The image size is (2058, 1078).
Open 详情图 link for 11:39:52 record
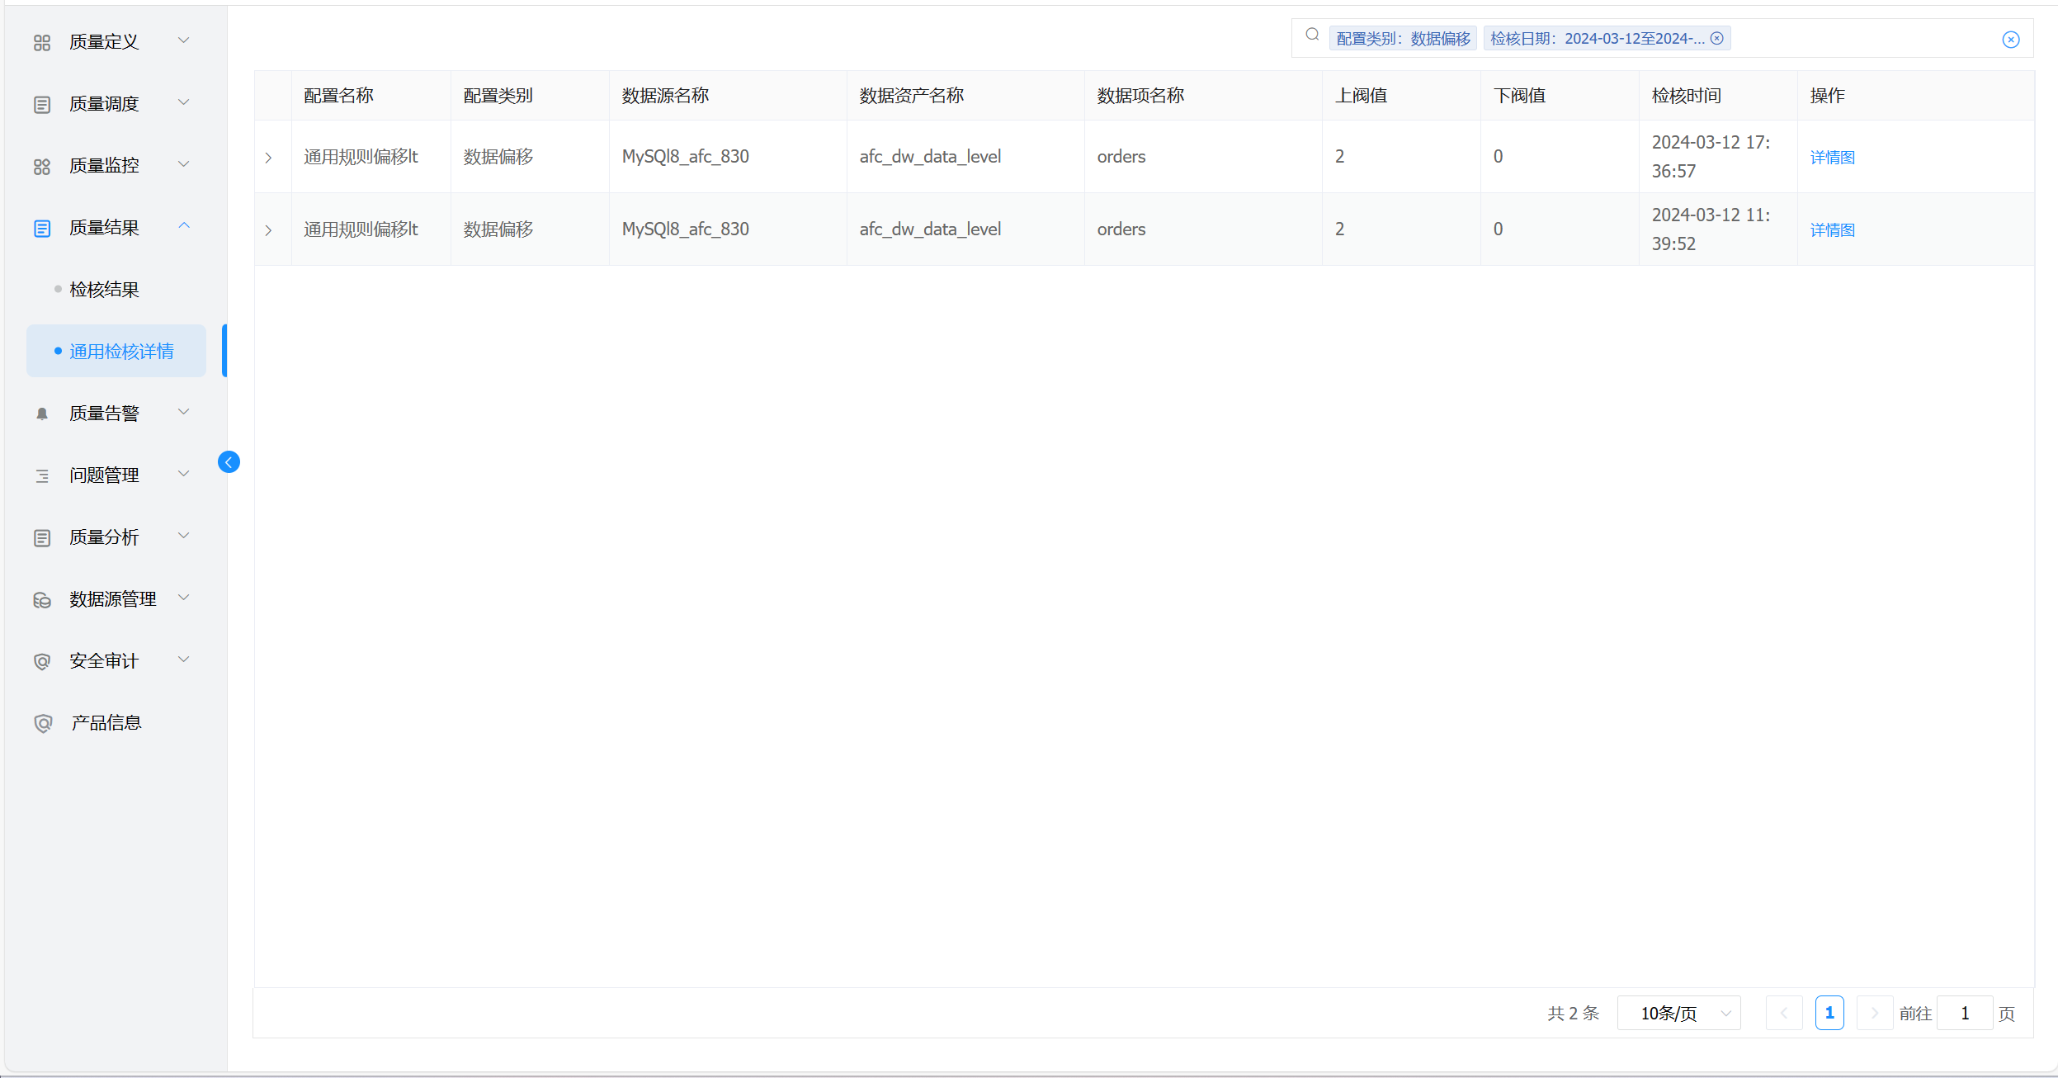[1832, 230]
